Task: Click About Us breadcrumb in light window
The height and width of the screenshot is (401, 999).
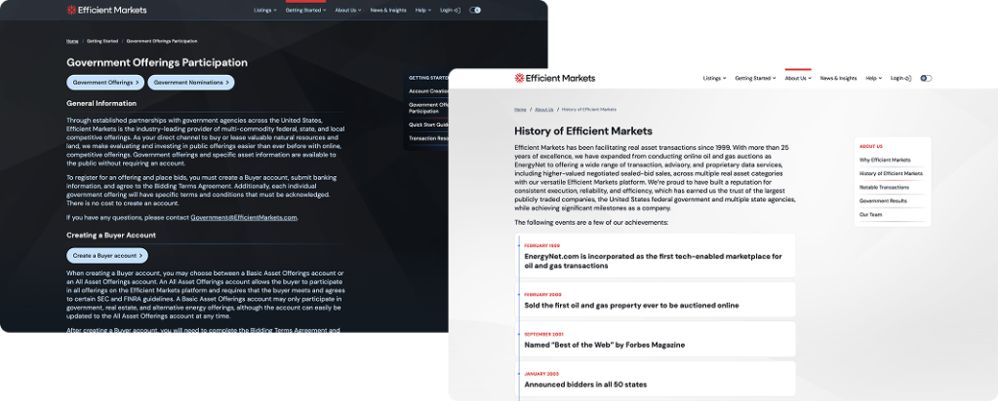Action: coord(544,109)
